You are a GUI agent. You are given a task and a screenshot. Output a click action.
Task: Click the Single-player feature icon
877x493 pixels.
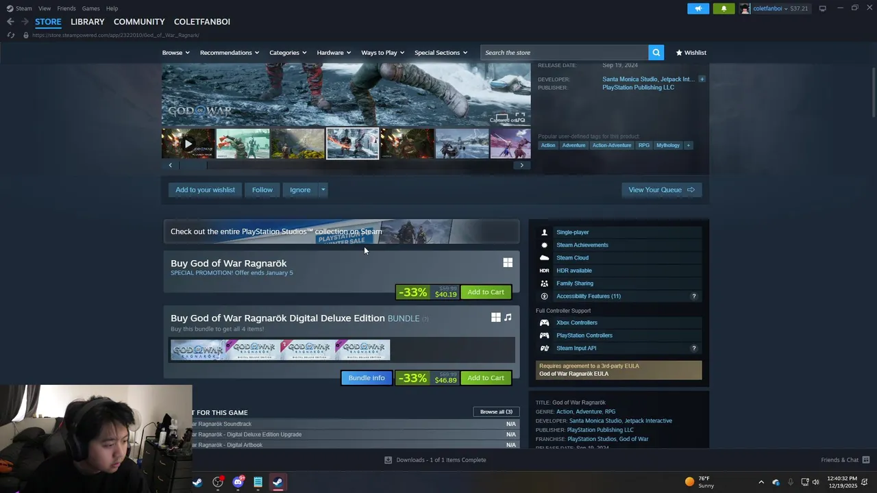click(544, 232)
